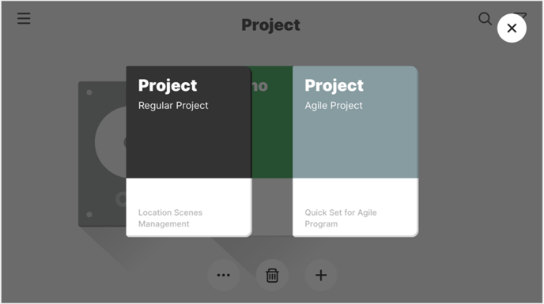The height and width of the screenshot is (304, 544).
Task: Click the Quick Set for Agile Program description
Action: [x=341, y=218]
